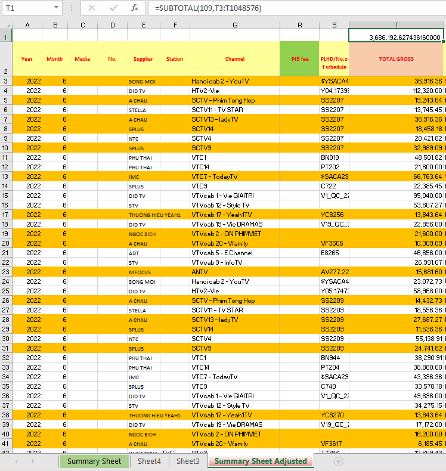Click the PT202 schedule cell

334,167
